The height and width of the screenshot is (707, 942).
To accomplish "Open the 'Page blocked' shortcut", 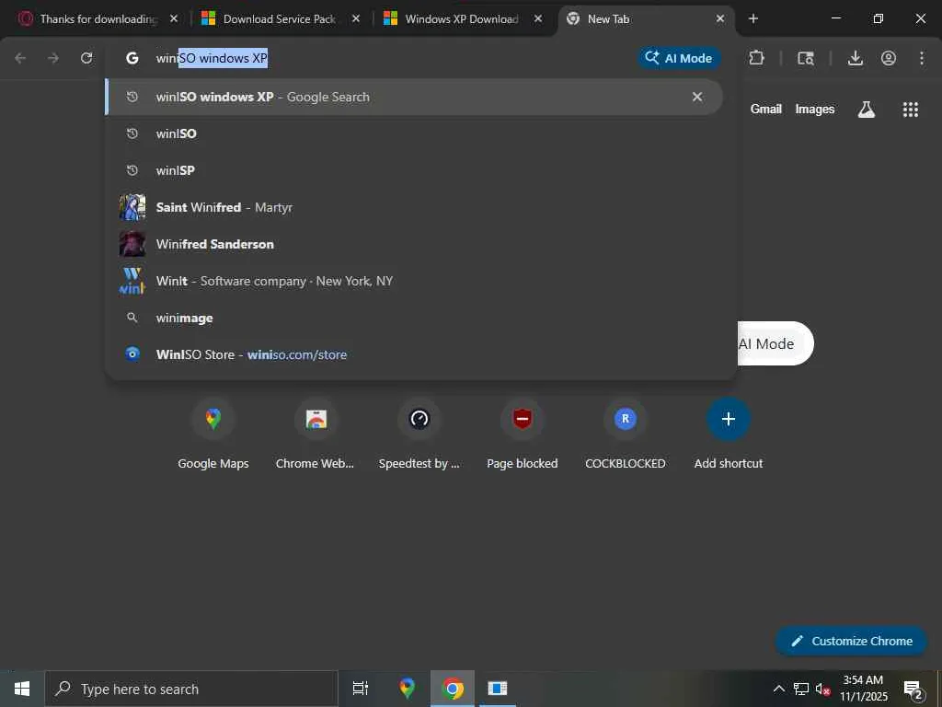I will pos(523,435).
